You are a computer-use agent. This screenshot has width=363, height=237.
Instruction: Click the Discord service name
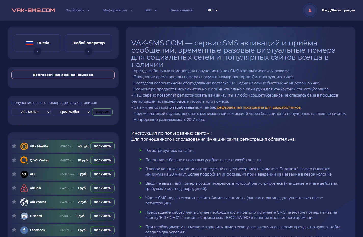point(36,216)
